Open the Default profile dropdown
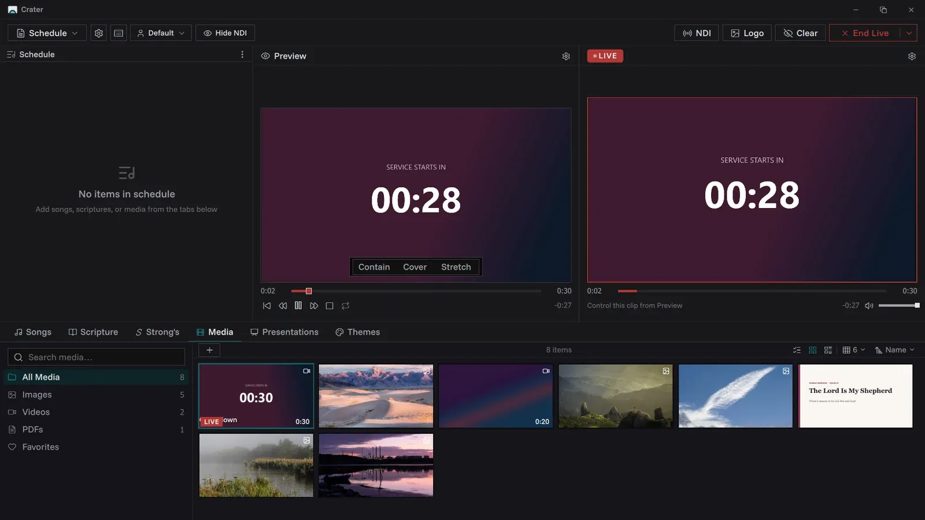Viewport: 925px width, 520px height. pos(161,33)
